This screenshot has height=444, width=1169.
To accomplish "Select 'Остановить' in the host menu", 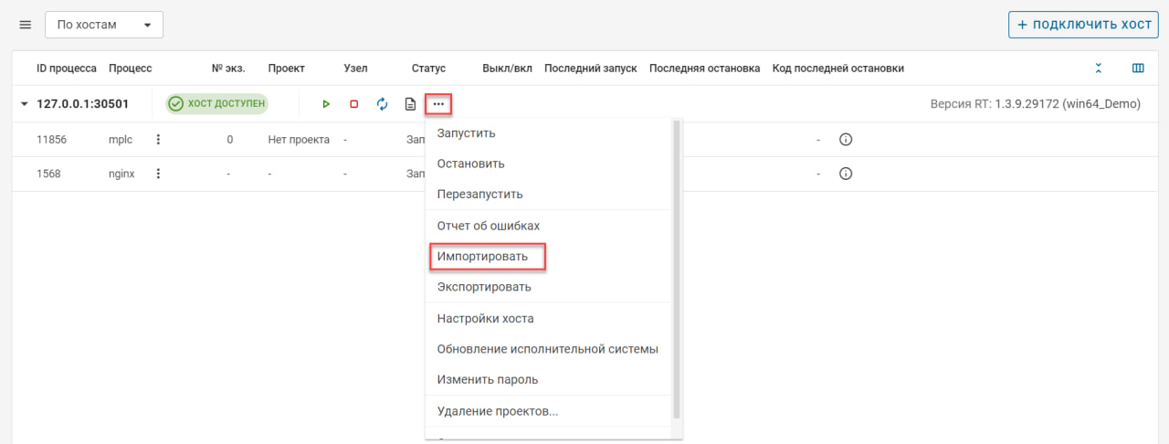I will pos(549,164).
